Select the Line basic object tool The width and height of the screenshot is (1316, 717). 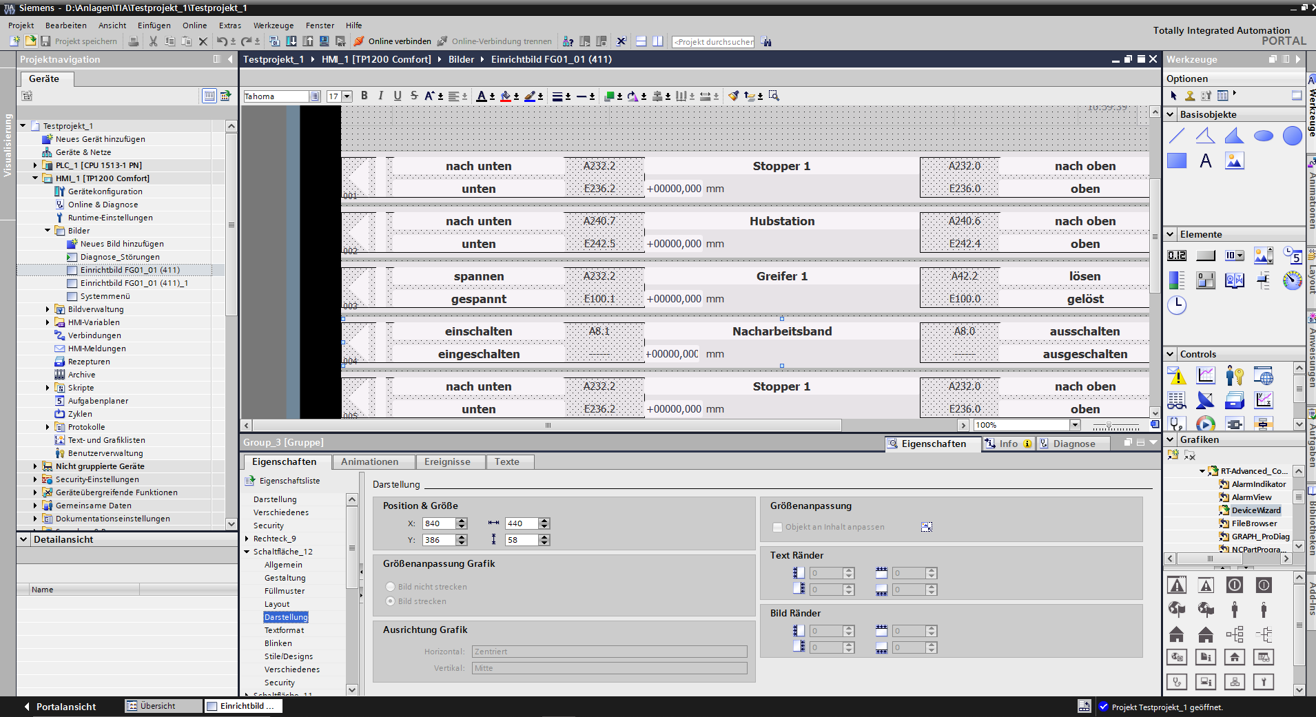[1177, 136]
